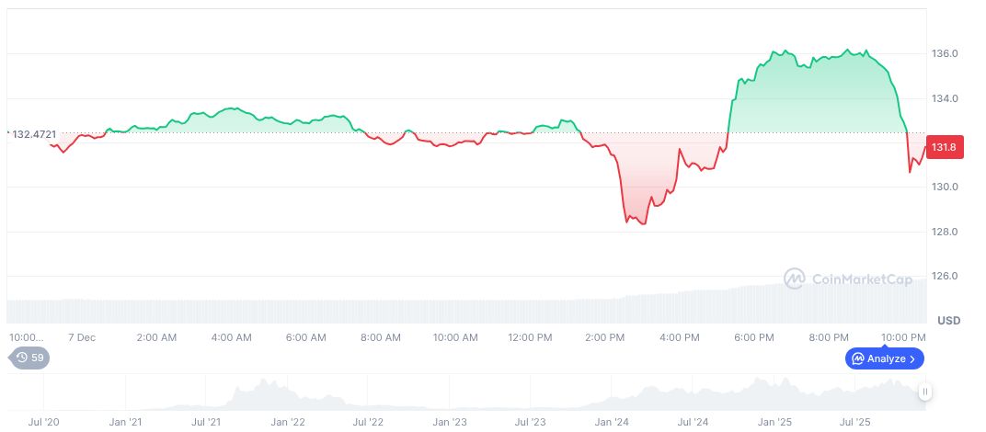Click the Analyze button

884,358
